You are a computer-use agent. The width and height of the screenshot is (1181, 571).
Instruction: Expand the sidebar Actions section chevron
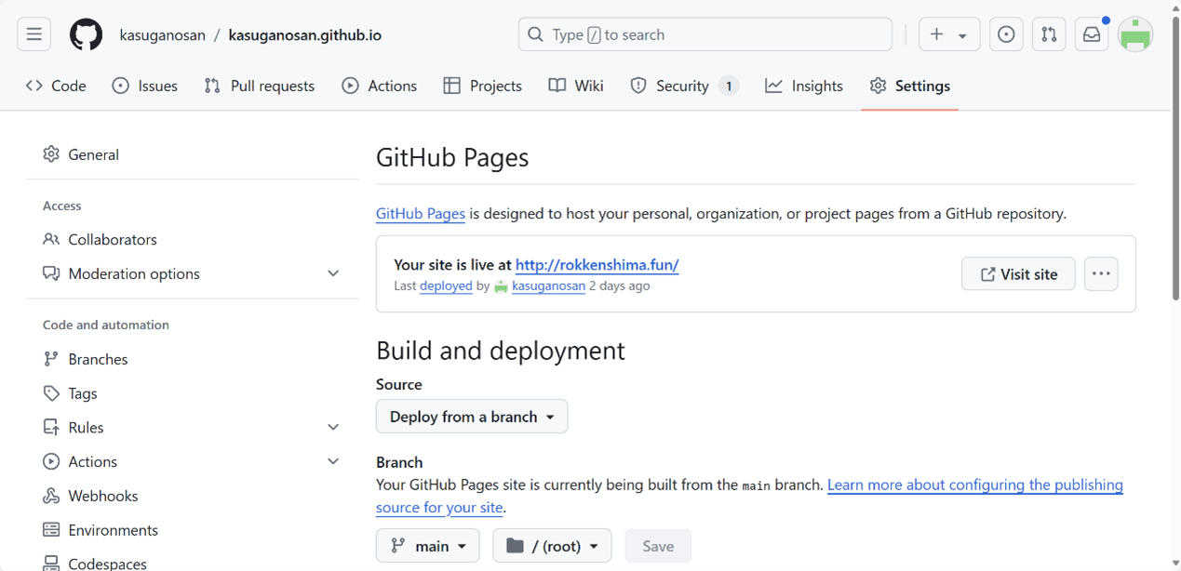[333, 461]
